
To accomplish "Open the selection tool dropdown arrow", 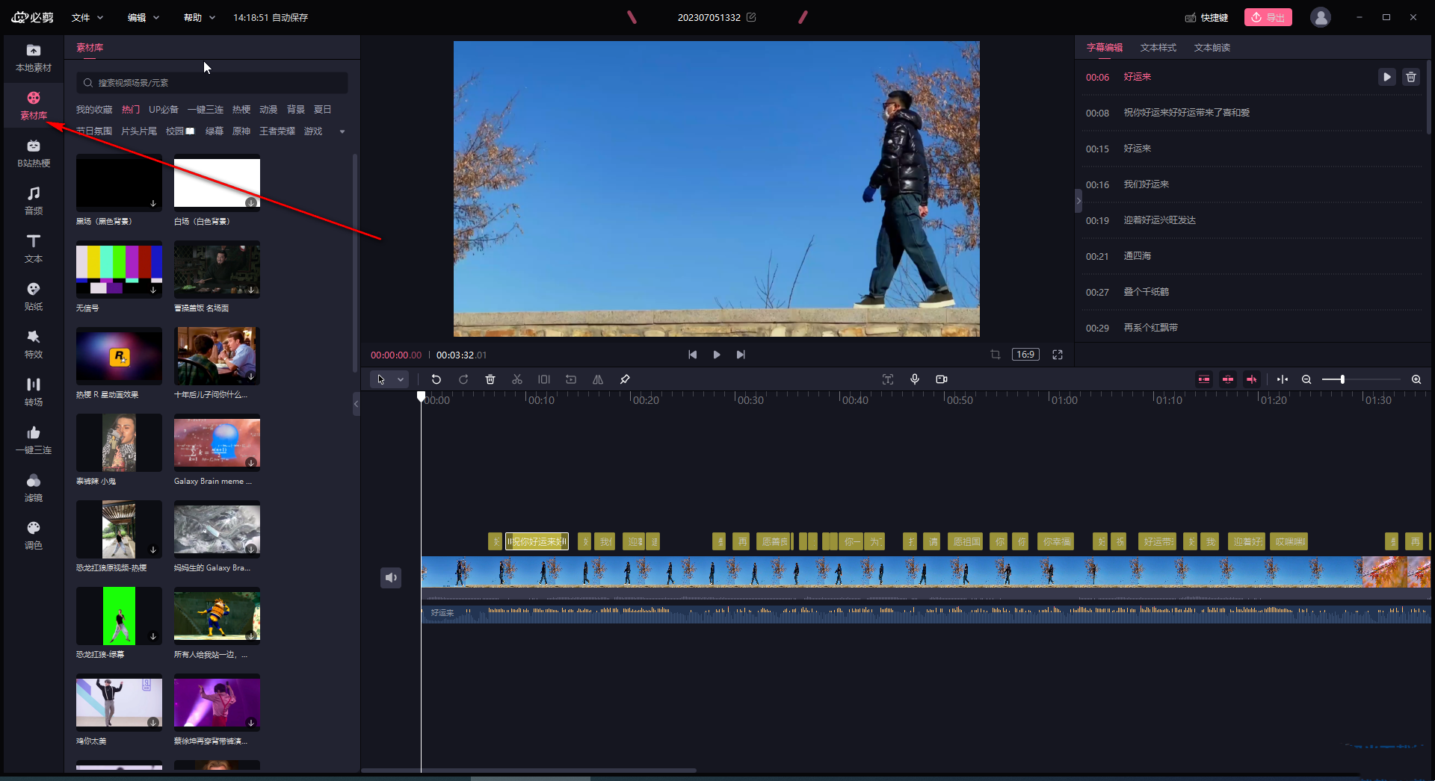I will (x=401, y=379).
